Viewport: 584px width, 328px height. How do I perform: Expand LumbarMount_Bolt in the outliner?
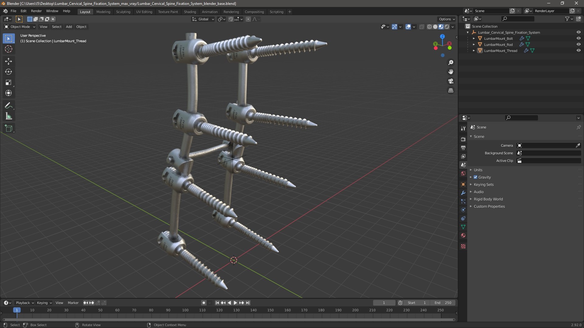coord(474,39)
